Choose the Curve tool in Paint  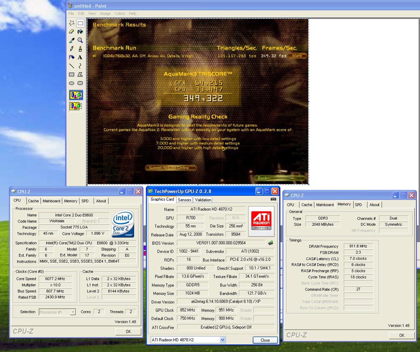[x=80, y=66]
